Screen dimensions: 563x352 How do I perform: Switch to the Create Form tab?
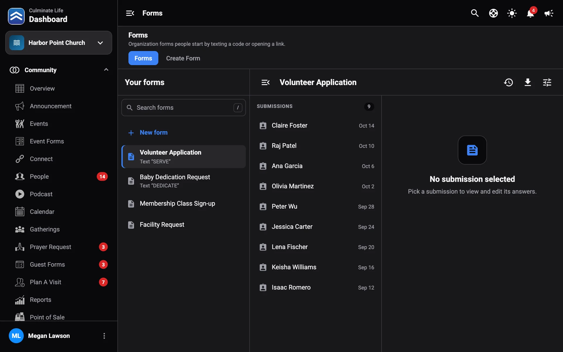coord(183,58)
